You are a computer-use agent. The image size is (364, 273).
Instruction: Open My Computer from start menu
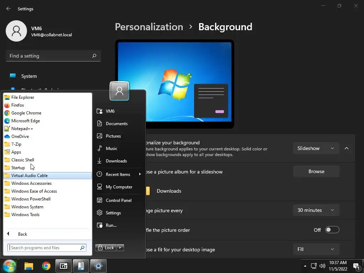tap(118, 187)
